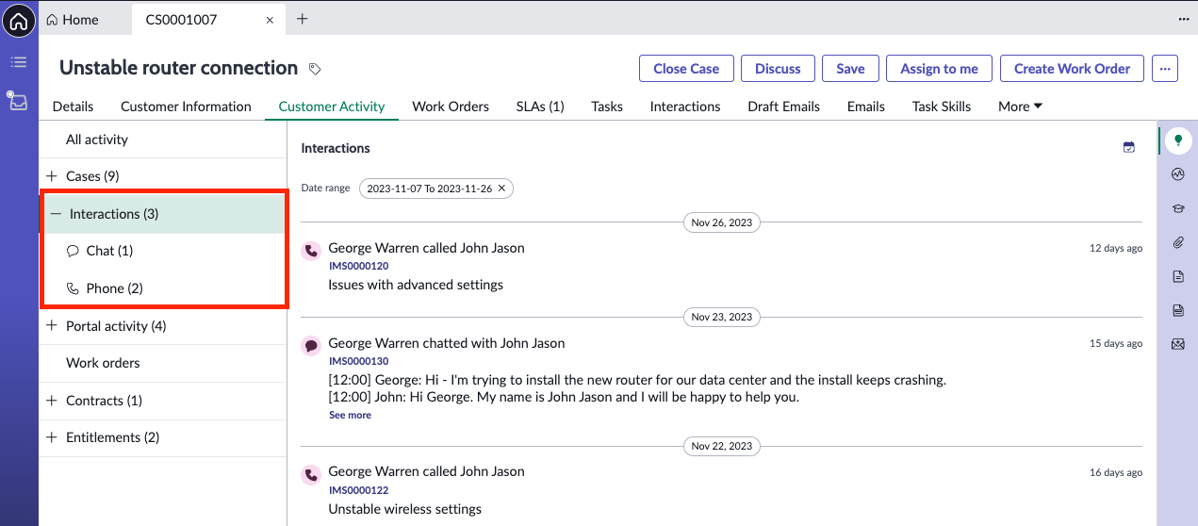Open more case actions menu button
Viewport: 1198px width, 526px height.
click(x=1165, y=69)
